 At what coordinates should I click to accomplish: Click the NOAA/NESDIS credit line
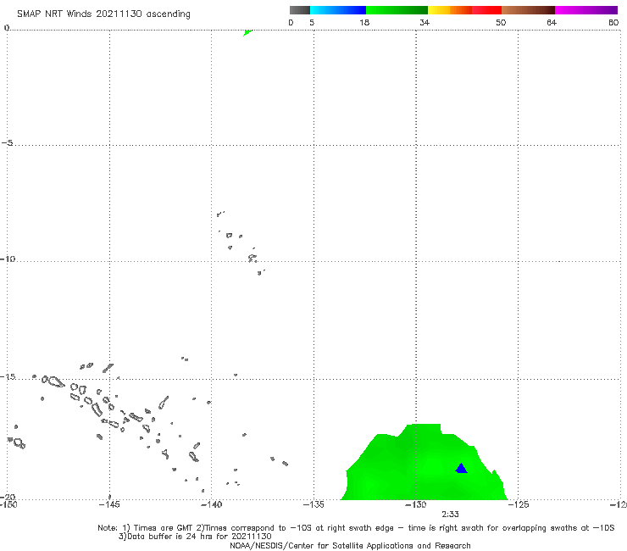click(350, 546)
